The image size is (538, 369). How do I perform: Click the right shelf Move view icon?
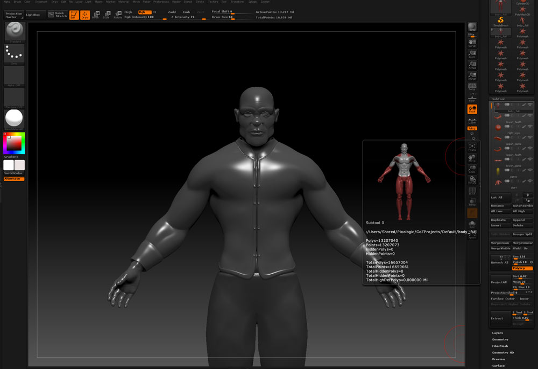point(472,158)
